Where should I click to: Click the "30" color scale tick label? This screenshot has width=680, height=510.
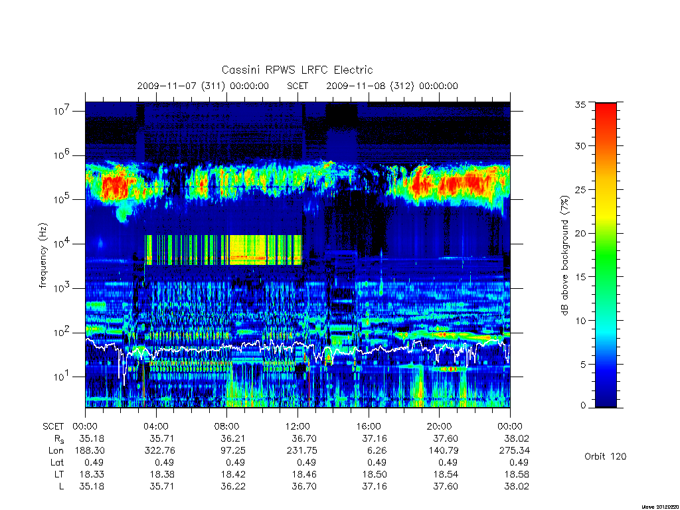click(580, 145)
